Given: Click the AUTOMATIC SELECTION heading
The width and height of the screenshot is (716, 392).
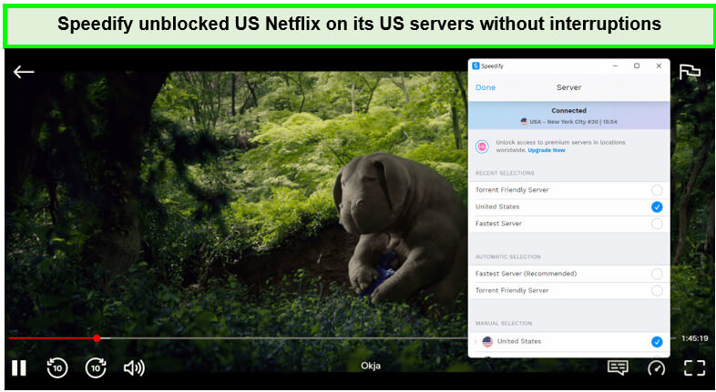Looking at the screenshot, I should [x=507, y=257].
